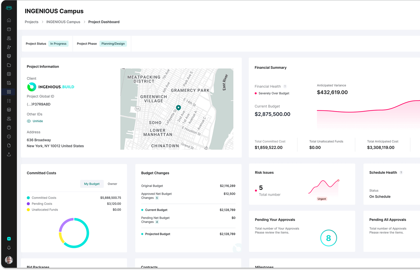The height and width of the screenshot is (270, 420).
Task: Click the $432,619.00 anticipated variance value
Action: [332, 92]
